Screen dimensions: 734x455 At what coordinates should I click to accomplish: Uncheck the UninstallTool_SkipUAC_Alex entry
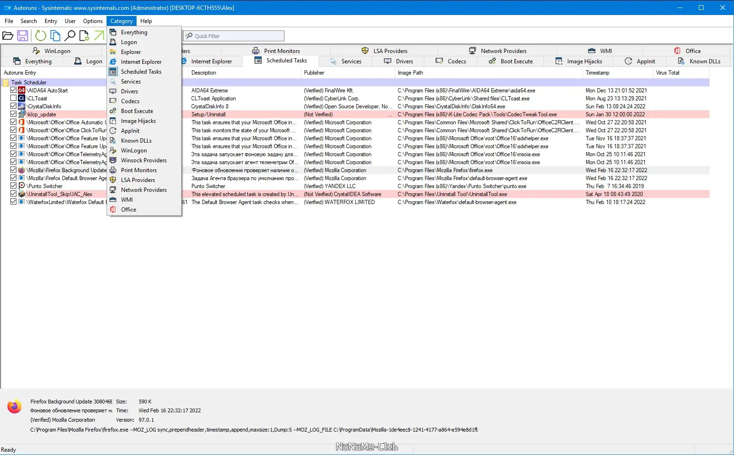(14, 194)
